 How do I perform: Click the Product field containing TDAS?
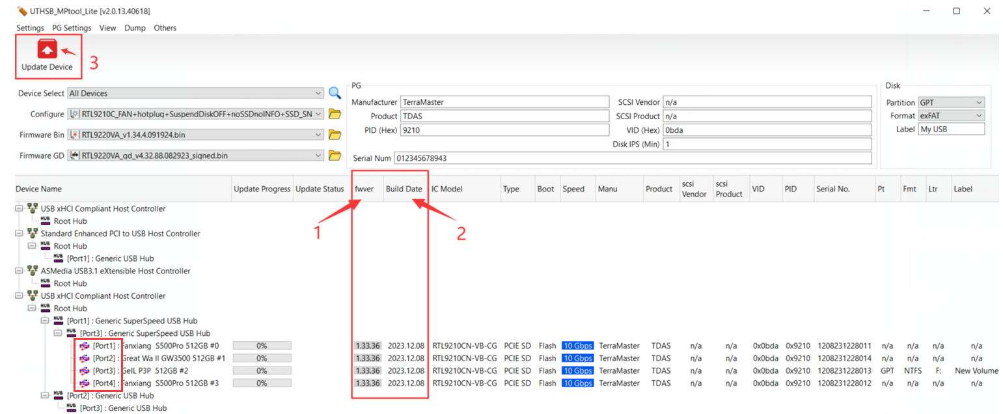pyautogui.click(x=505, y=116)
